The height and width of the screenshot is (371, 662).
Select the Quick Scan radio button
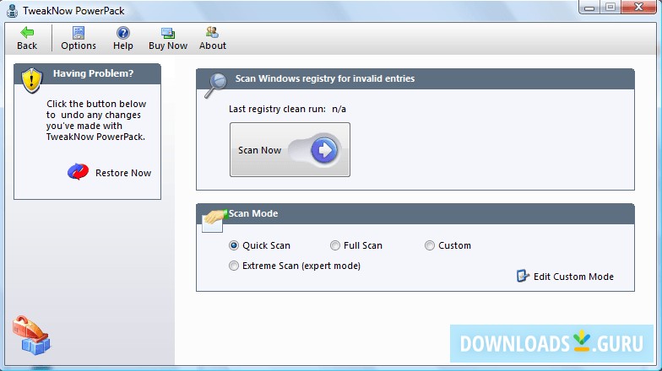point(233,245)
